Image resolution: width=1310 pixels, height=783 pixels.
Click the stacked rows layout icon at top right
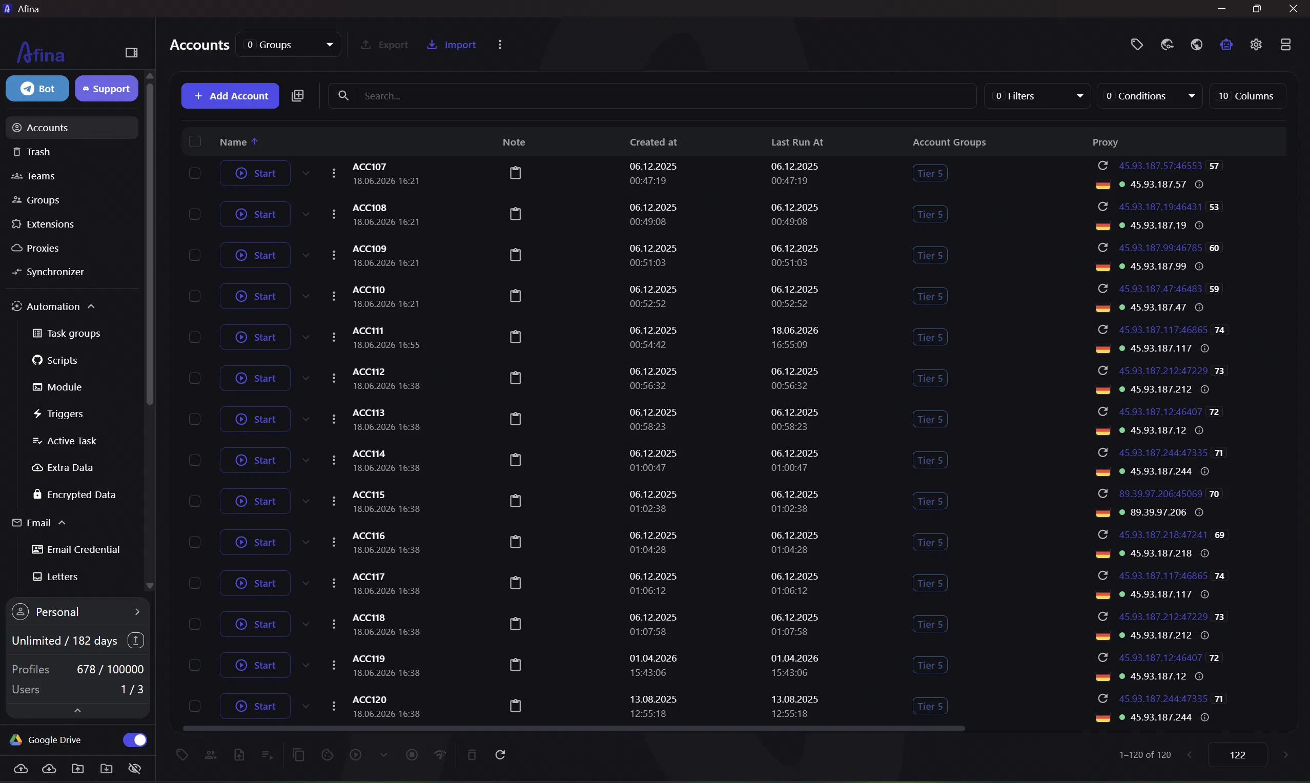(x=1286, y=45)
